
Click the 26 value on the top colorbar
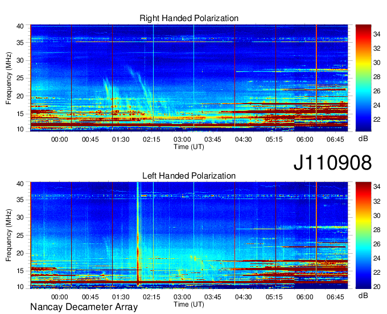pos(377,91)
